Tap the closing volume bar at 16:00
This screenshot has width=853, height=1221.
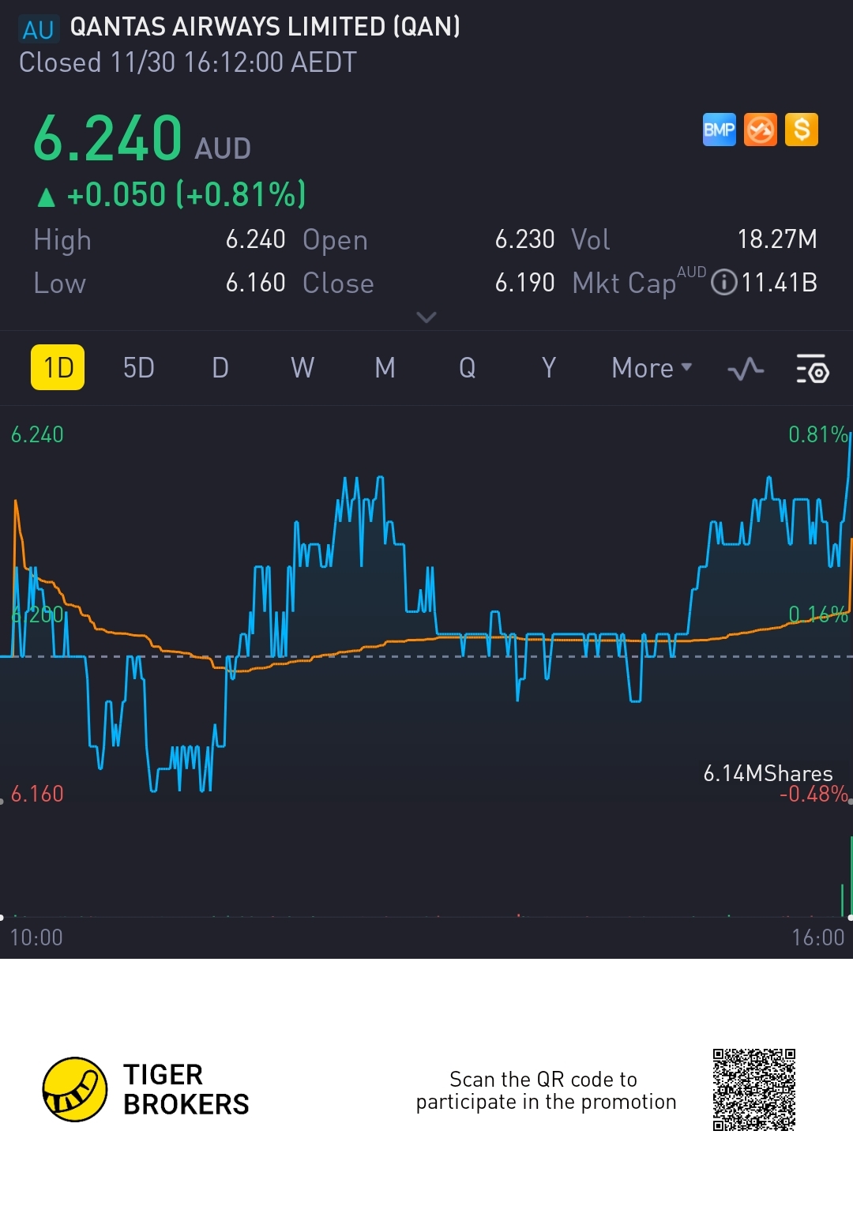pos(850,875)
